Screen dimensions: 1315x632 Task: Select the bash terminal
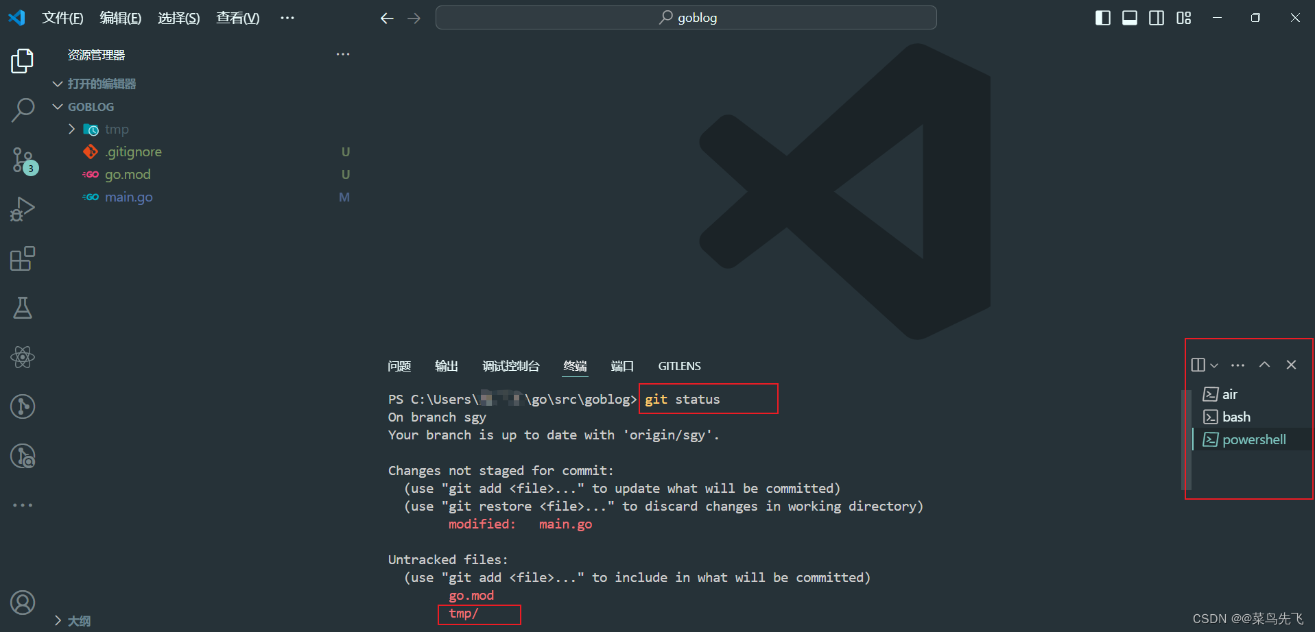(x=1253, y=417)
